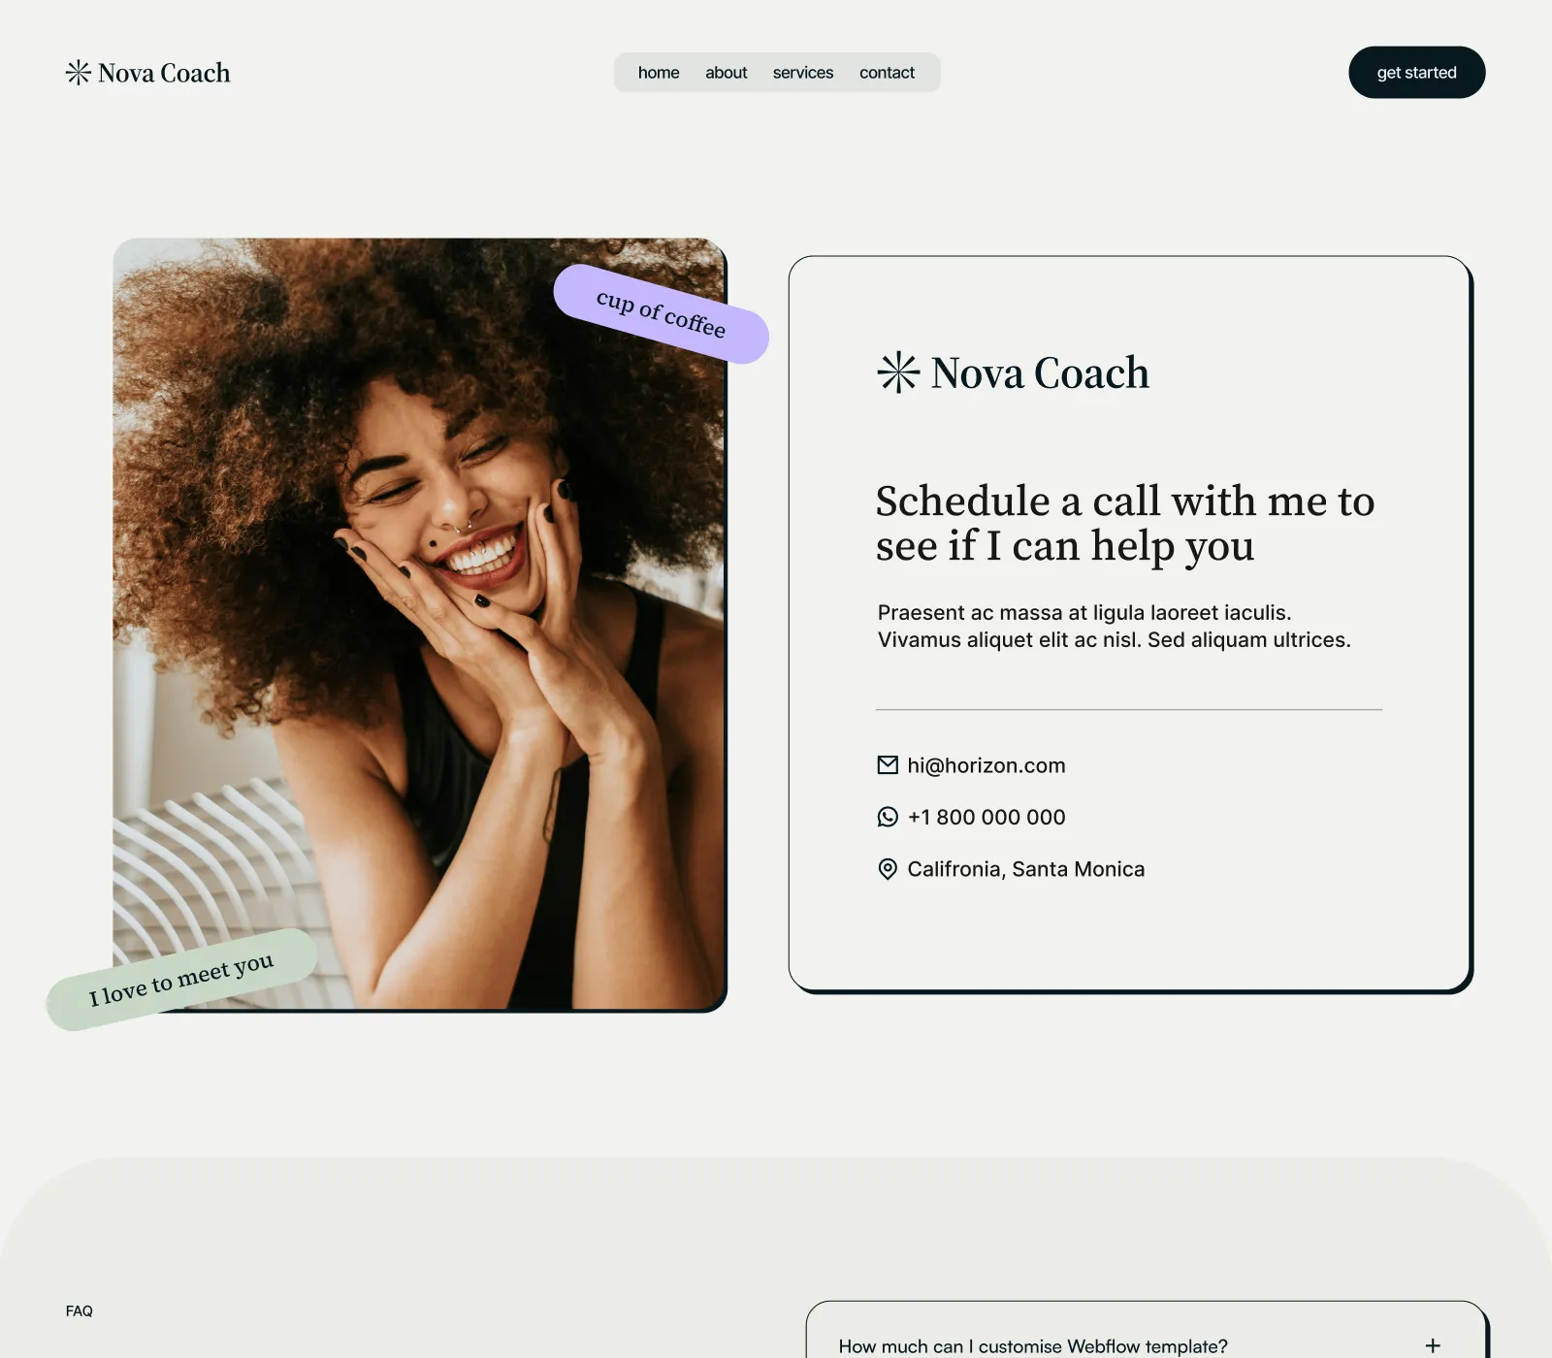Click the Schedule a call heading
The image size is (1552, 1358).
[x=1125, y=523]
